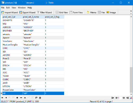
Task: Select the "PowerColor" name cell
Action: click(34, 90)
